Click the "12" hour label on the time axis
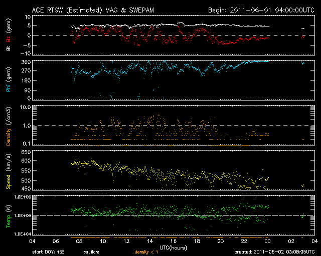Screen dimensions: 321x256 [126, 241]
